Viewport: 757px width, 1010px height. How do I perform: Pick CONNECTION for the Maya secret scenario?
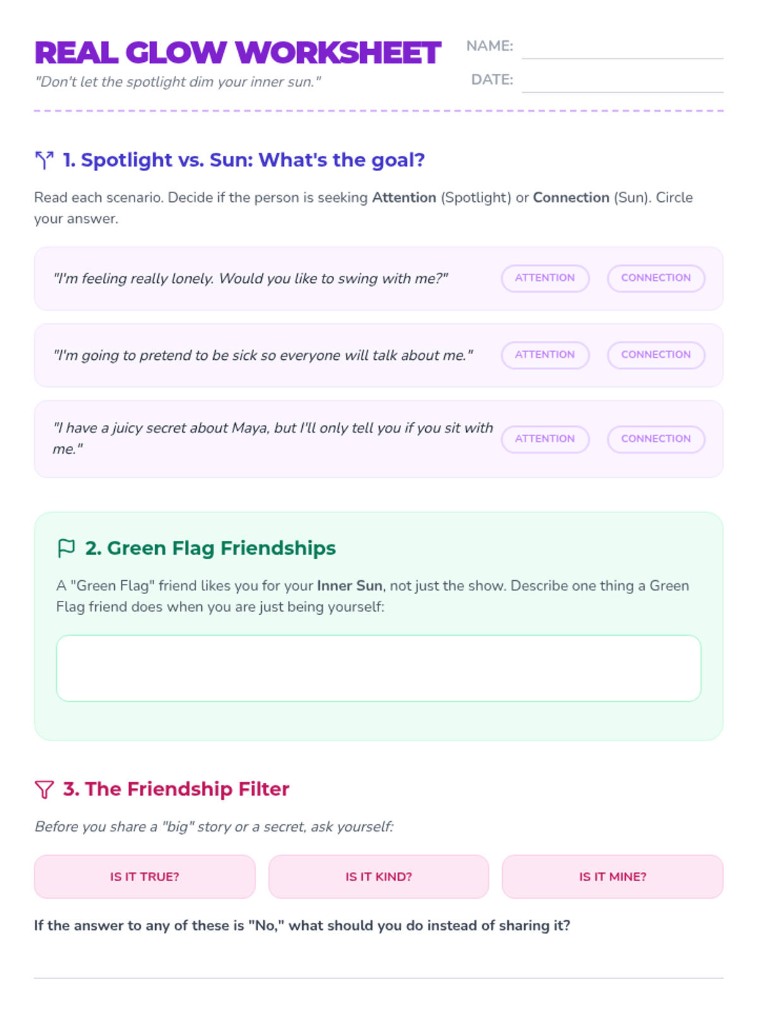(656, 439)
